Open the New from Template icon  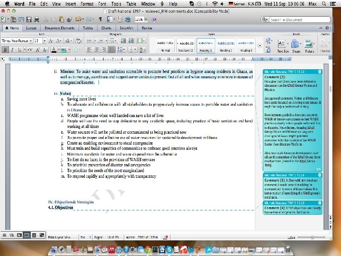pyautogui.click(x=13, y=19)
